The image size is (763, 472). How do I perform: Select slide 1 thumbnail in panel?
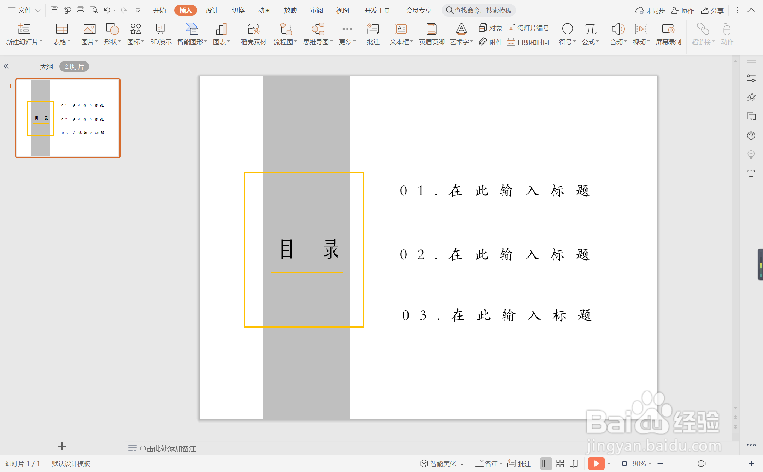(68, 118)
